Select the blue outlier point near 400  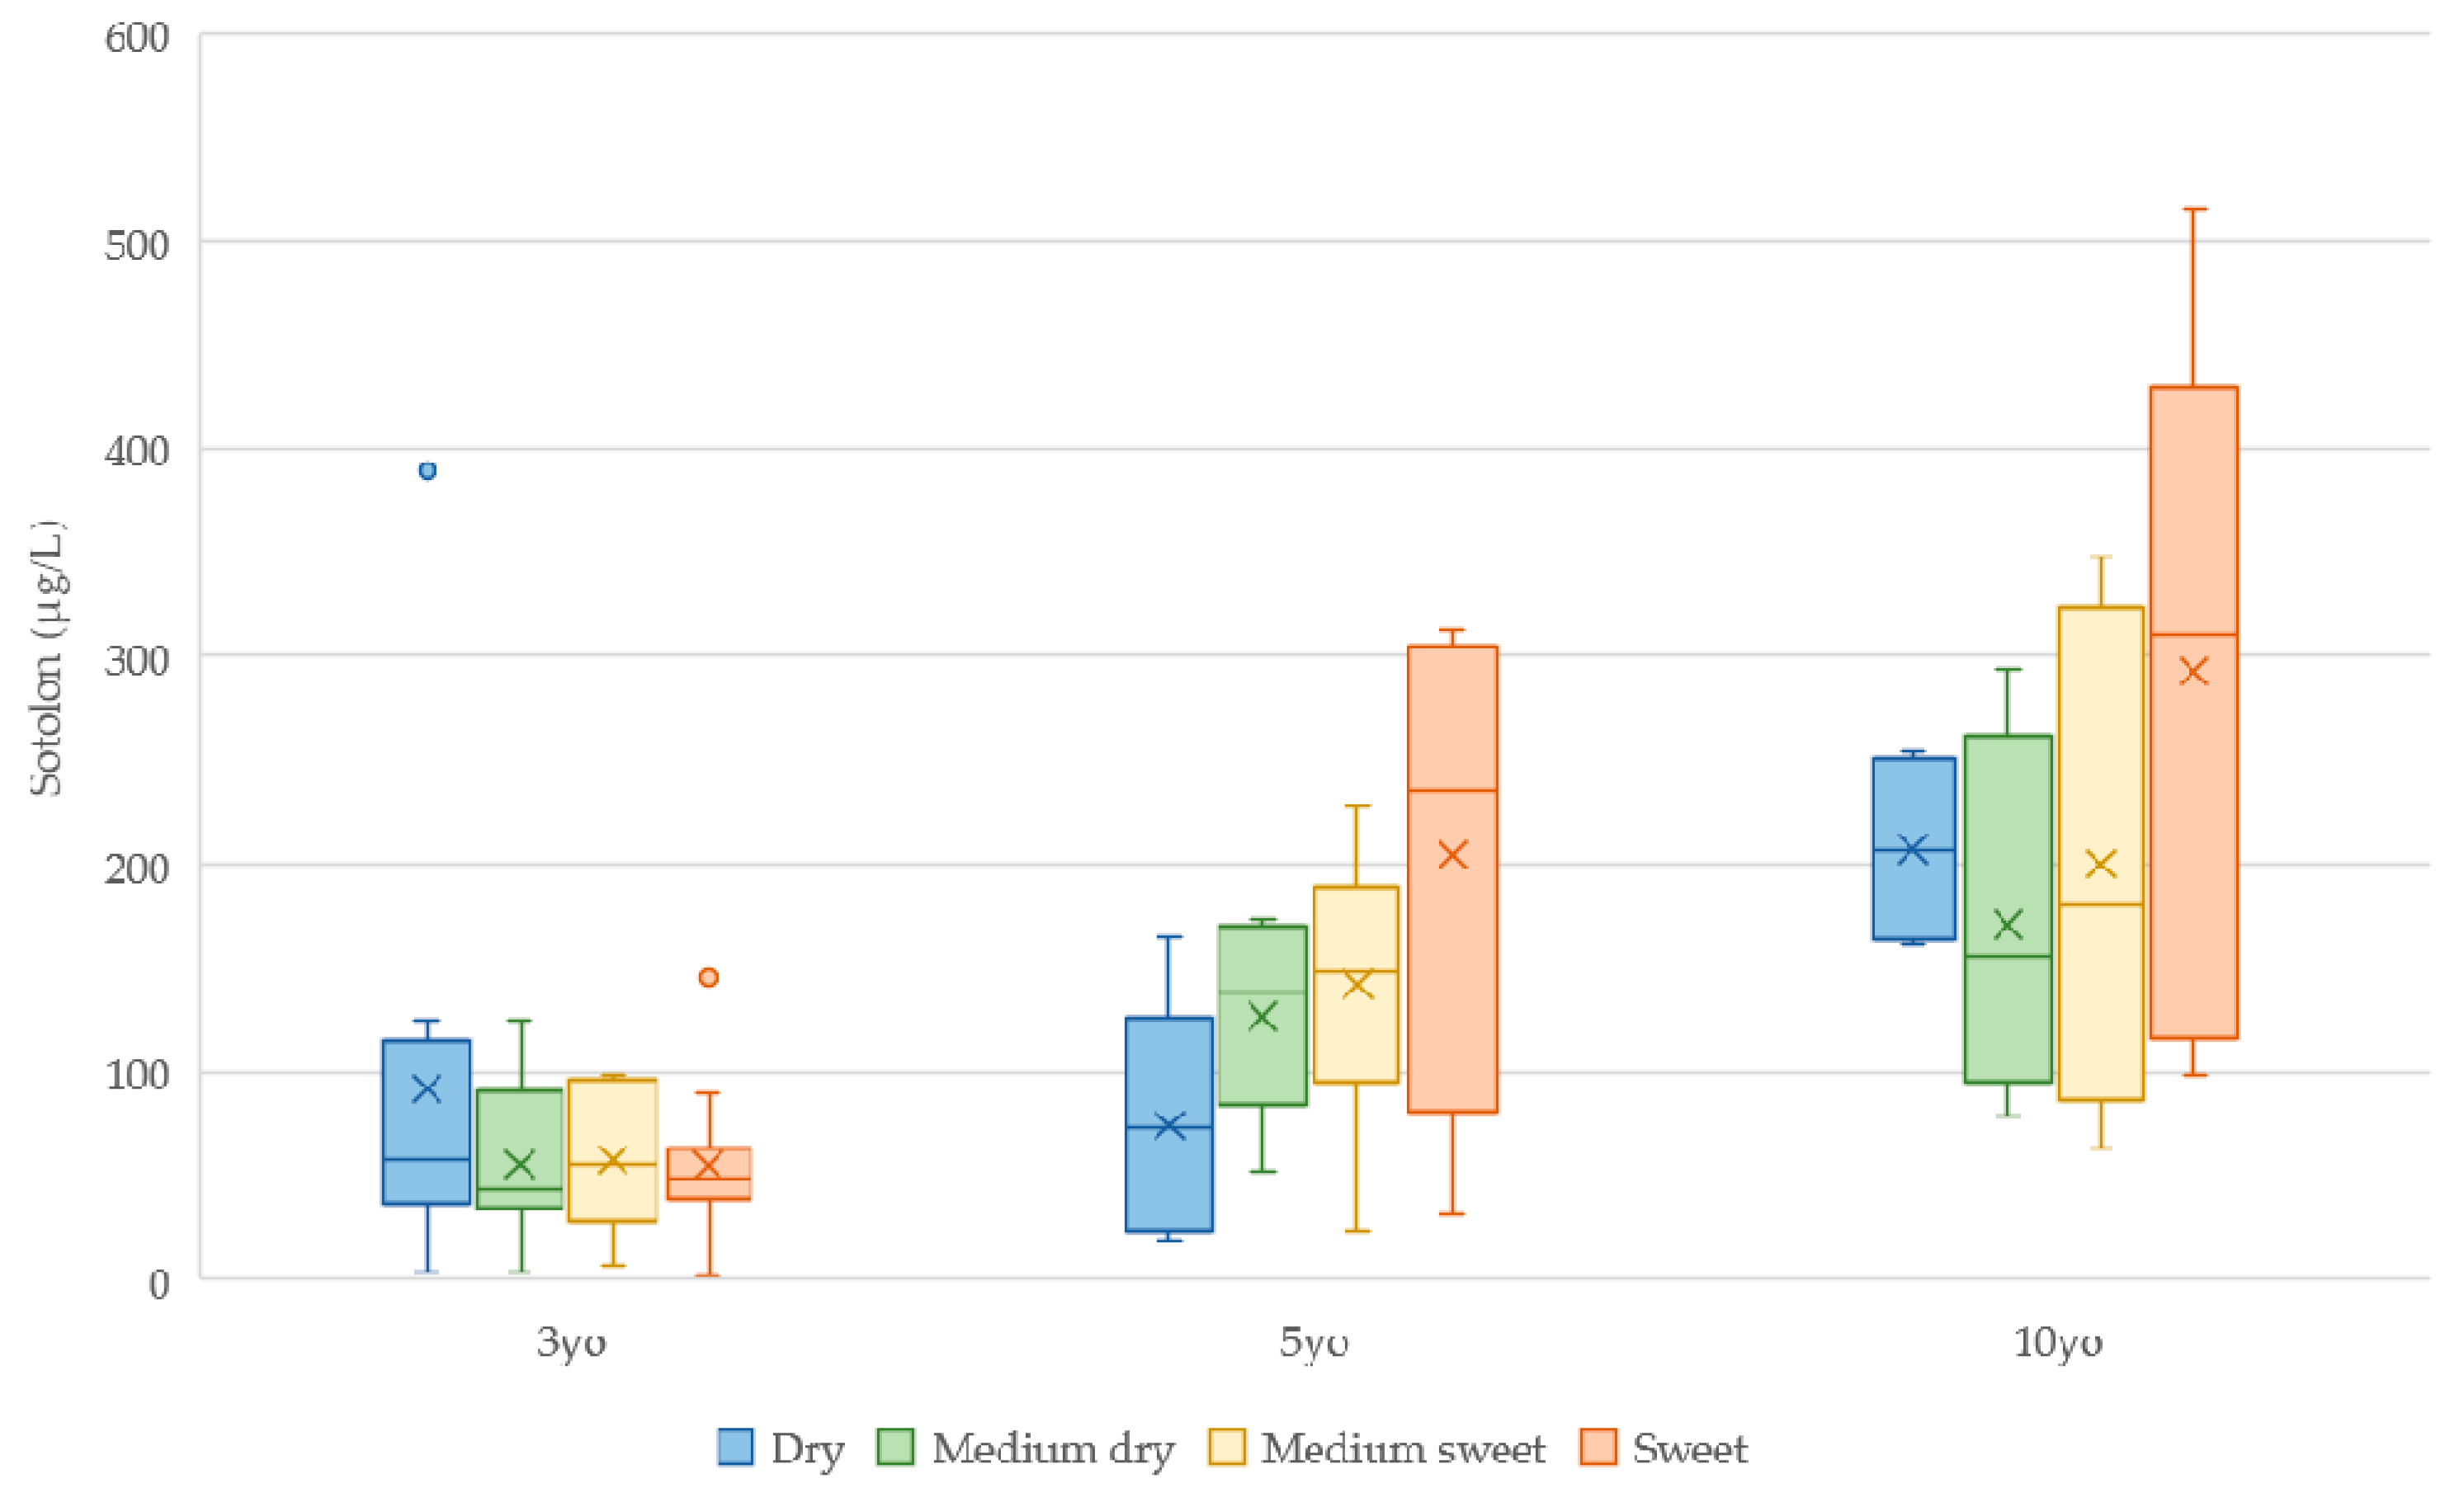(x=427, y=471)
